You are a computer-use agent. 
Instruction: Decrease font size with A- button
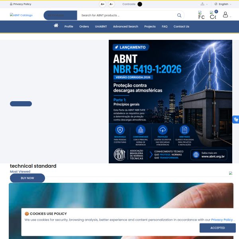click(111, 4)
